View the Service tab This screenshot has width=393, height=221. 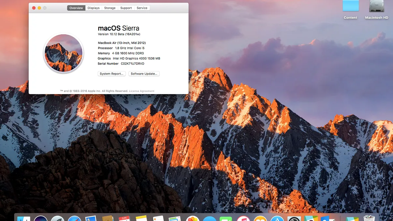coord(142,8)
